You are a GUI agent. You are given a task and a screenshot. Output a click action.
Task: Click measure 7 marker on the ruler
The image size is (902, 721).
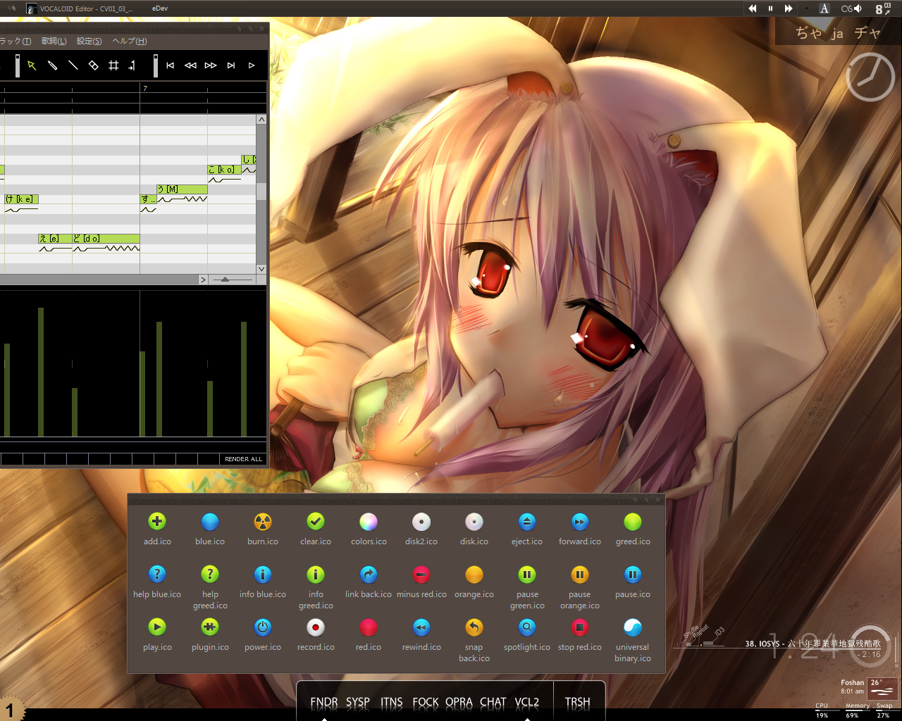[x=145, y=89]
